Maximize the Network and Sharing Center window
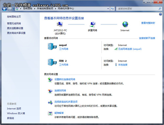This screenshot has height=125, width=164. (151, 2)
